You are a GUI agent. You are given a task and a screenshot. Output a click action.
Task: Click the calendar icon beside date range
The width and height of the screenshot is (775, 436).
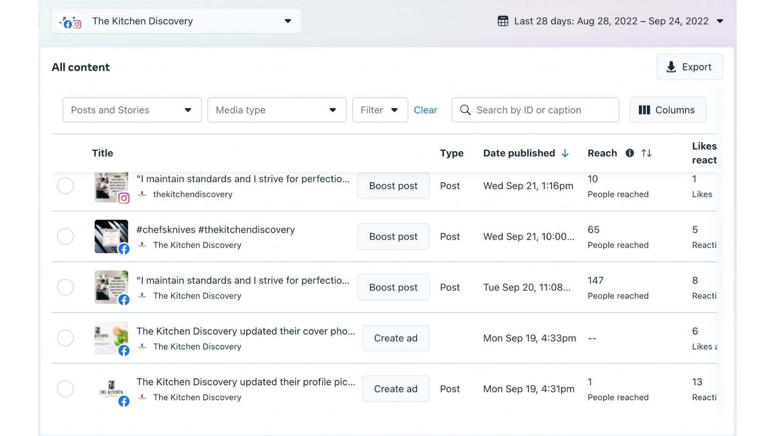click(503, 21)
